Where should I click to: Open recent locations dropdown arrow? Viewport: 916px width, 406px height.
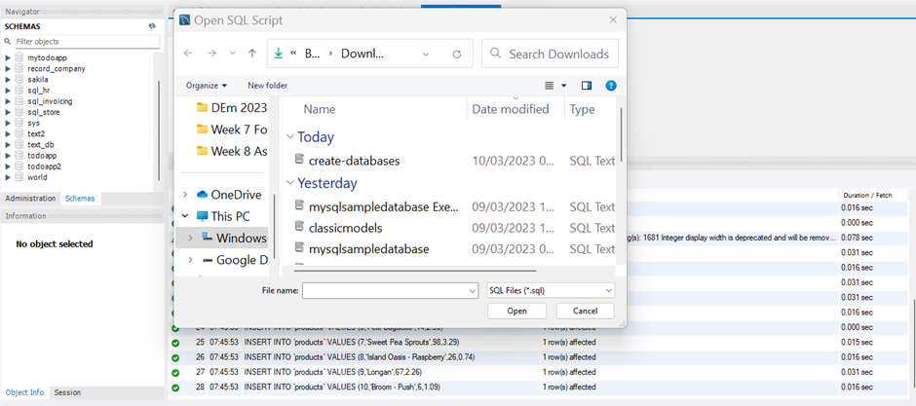point(233,54)
